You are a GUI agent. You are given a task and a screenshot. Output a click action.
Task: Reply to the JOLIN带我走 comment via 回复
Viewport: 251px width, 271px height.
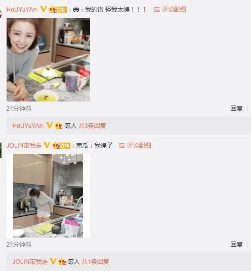point(236,244)
